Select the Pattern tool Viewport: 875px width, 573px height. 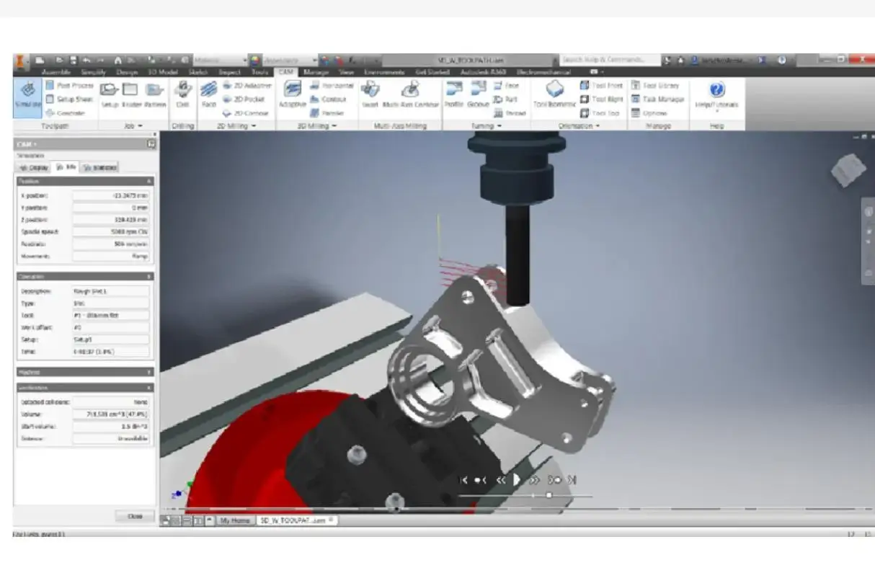coord(154,94)
